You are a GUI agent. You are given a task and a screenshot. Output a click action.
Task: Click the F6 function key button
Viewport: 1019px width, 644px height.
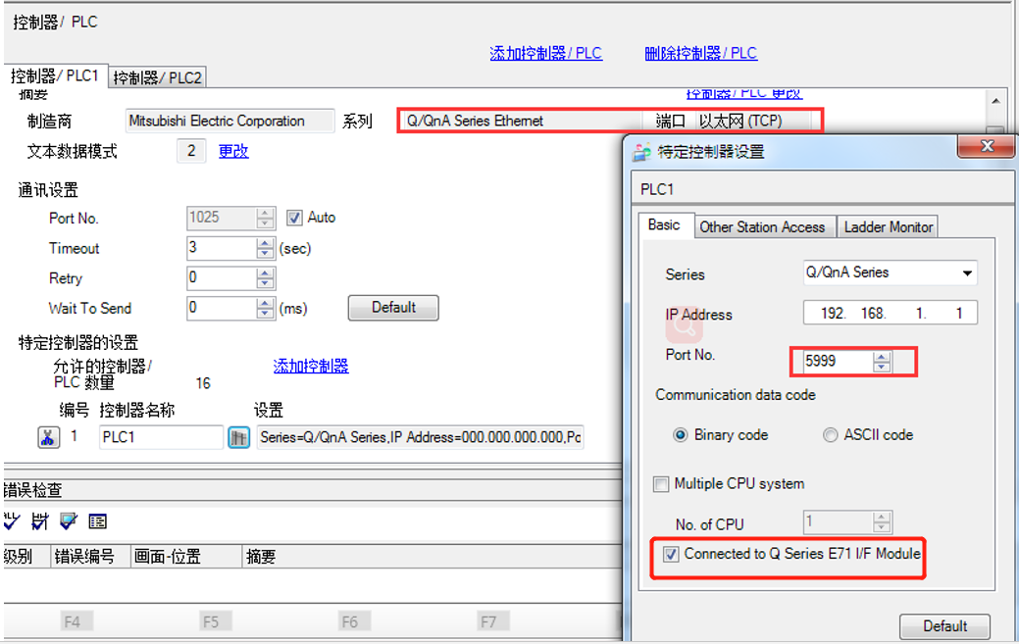click(x=353, y=621)
